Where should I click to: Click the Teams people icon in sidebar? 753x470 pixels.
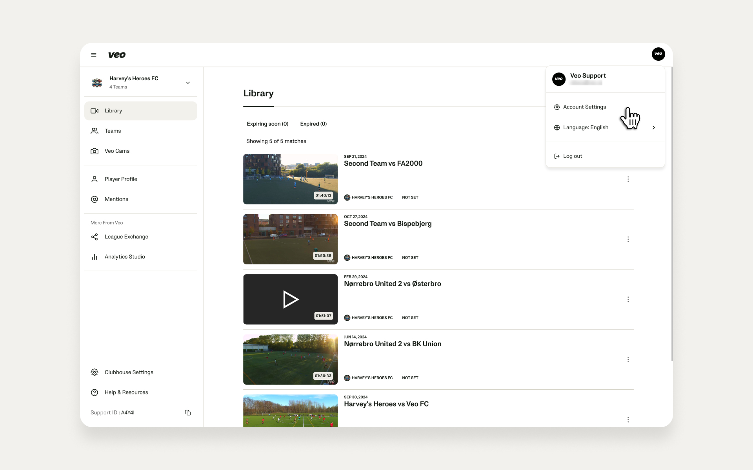click(x=95, y=131)
